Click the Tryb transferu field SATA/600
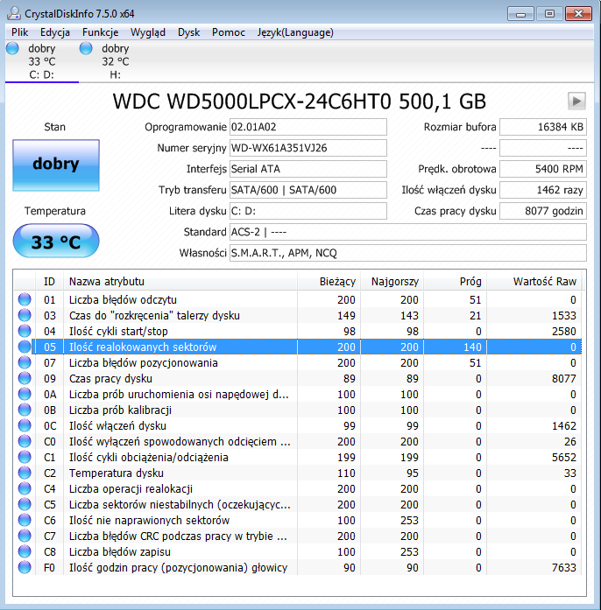 tap(308, 190)
